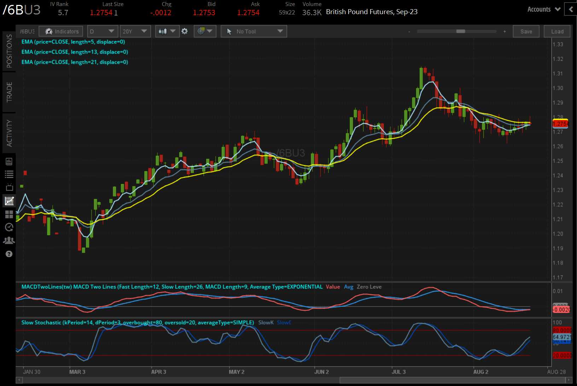This screenshot has height=386, width=577.
Task: Click the chart zoom slider handle
Action: 460,31
